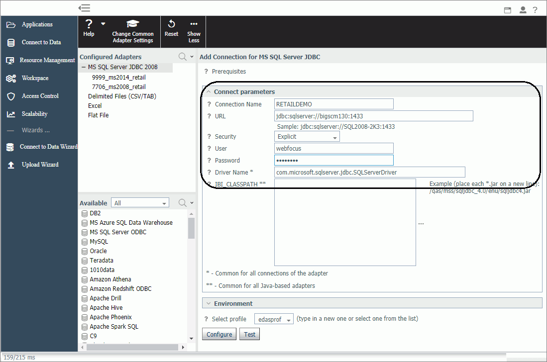Screen dimensions: 547x362
Task: Click the Help question mark toolbar button
Action: (x=89, y=28)
